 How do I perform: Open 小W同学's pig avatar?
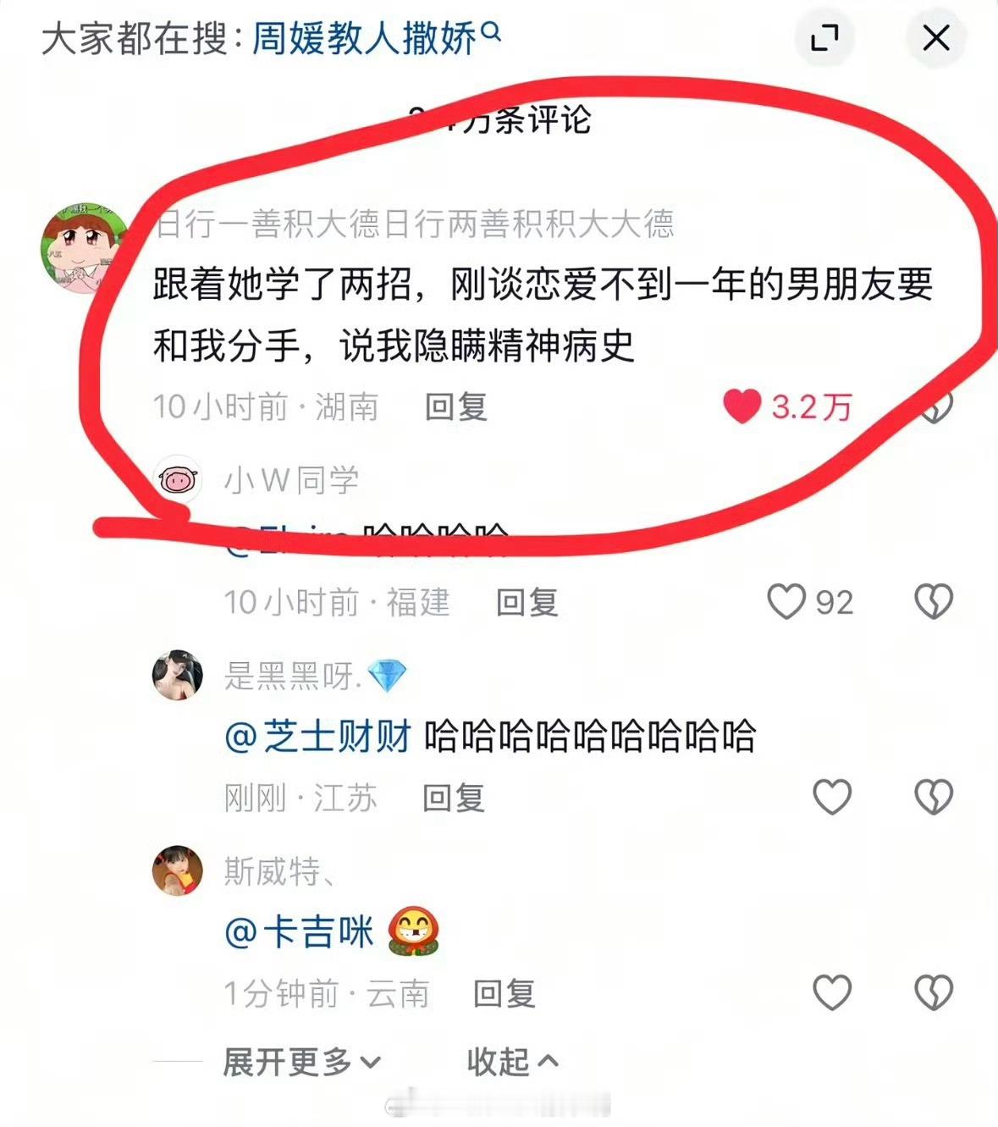point(178,480)
